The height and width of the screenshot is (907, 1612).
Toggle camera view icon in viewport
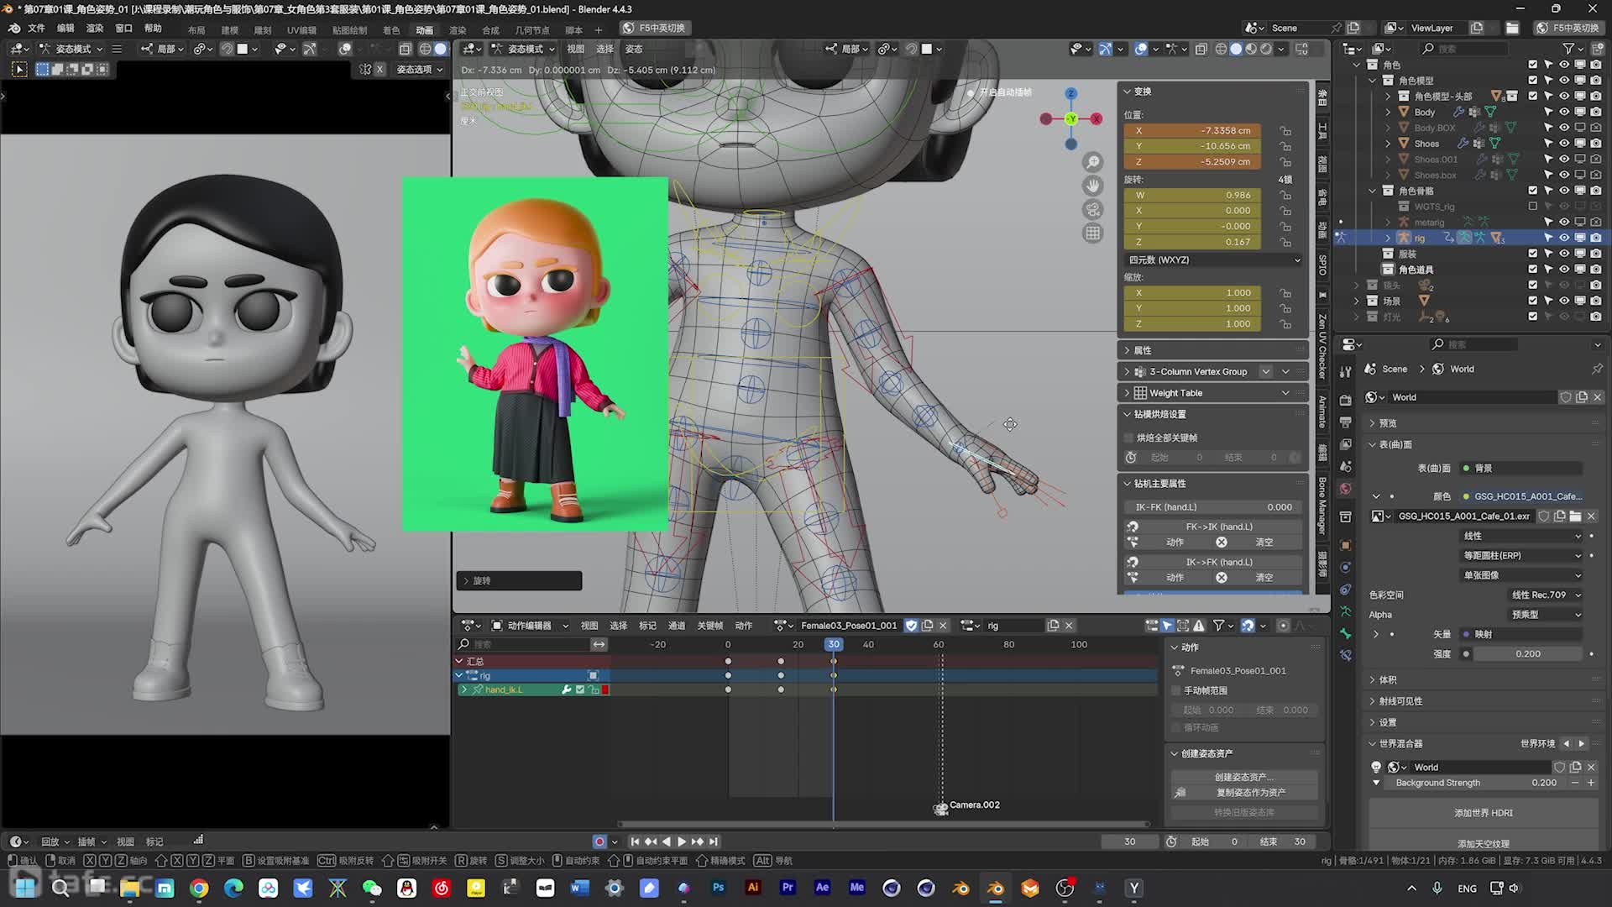(x=1092, y=209)
